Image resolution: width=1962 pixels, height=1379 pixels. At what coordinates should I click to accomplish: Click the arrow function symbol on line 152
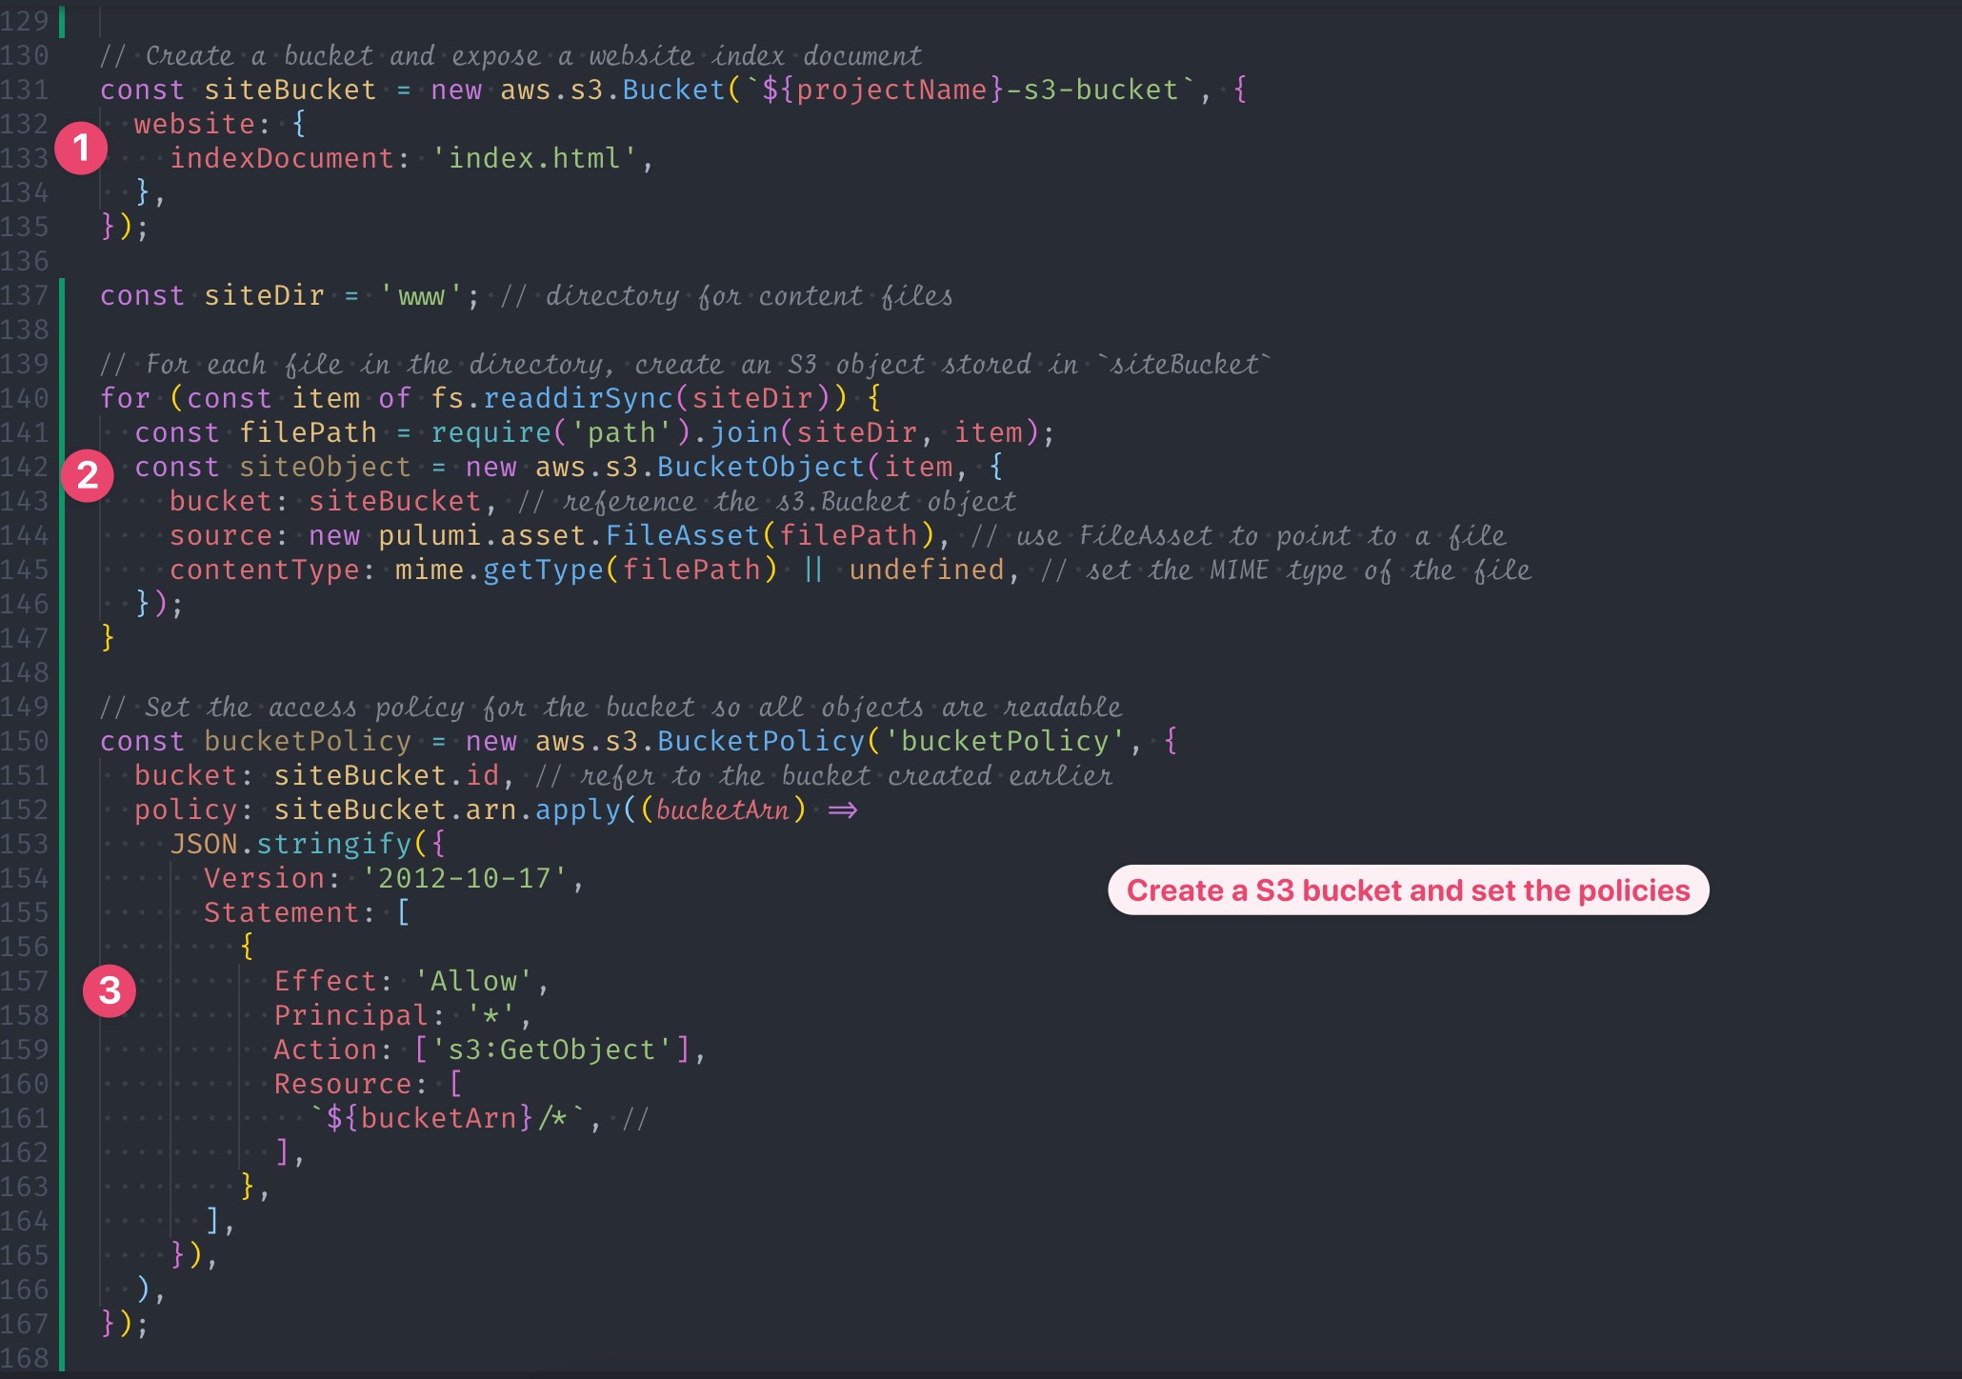842,809
